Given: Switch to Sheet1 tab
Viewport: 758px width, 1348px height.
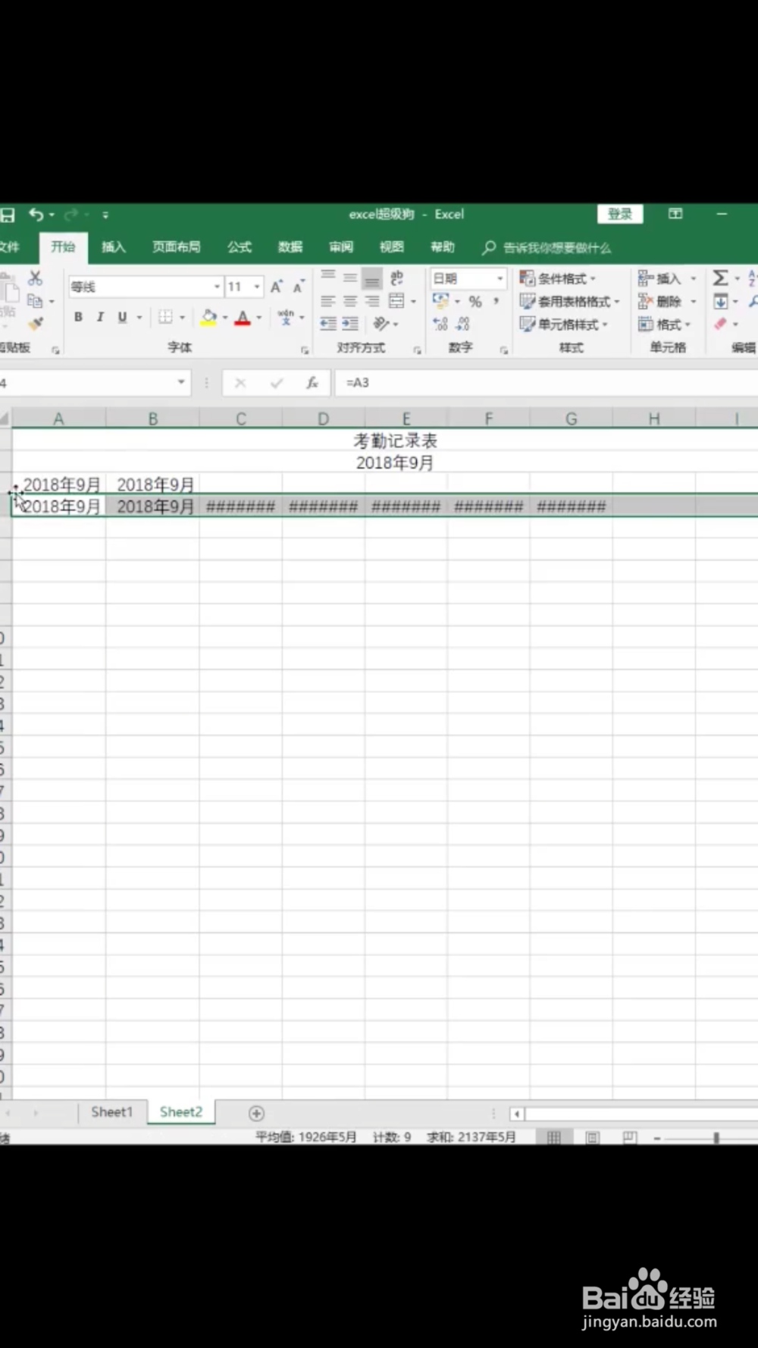Looking at the screenshot, I should click(111, 1112).
